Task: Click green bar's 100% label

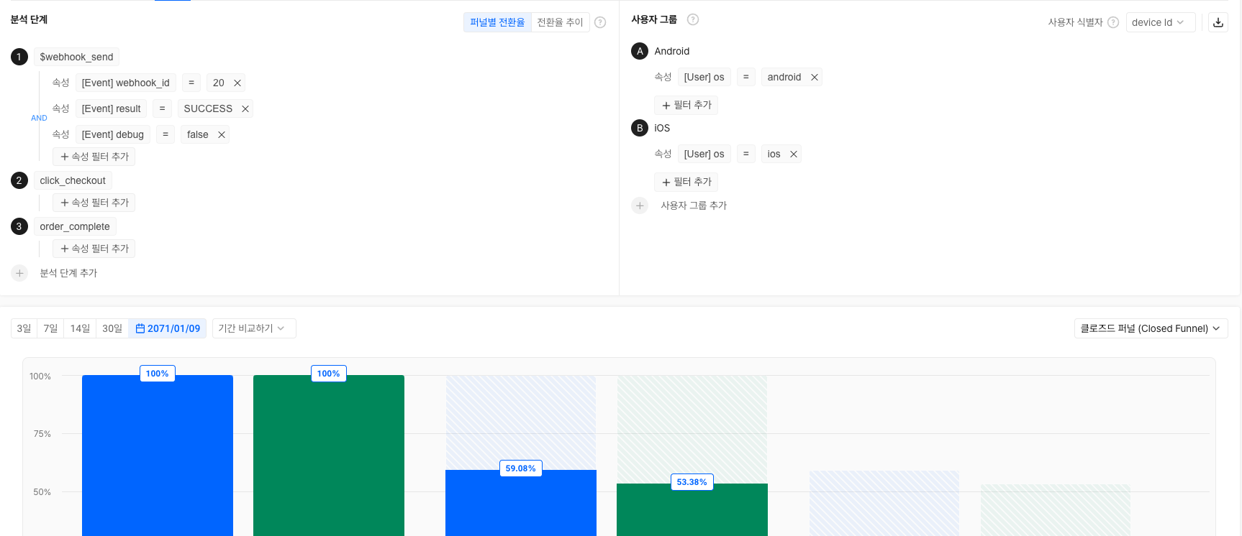Action: (x=328, y=374)
